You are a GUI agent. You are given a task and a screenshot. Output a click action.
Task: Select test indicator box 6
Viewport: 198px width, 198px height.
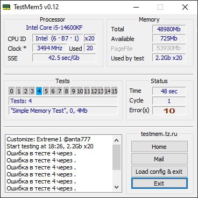[x=53, y=91]
